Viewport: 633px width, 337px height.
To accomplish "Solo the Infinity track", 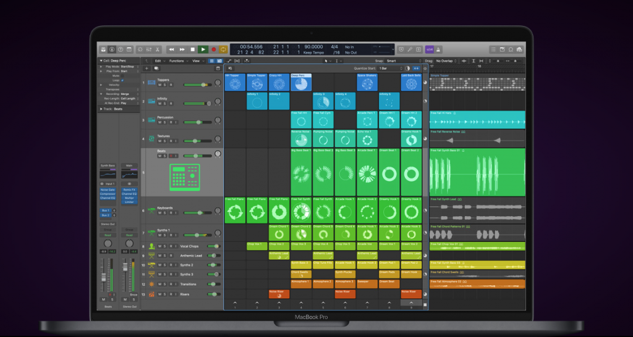I will (165, 103).
